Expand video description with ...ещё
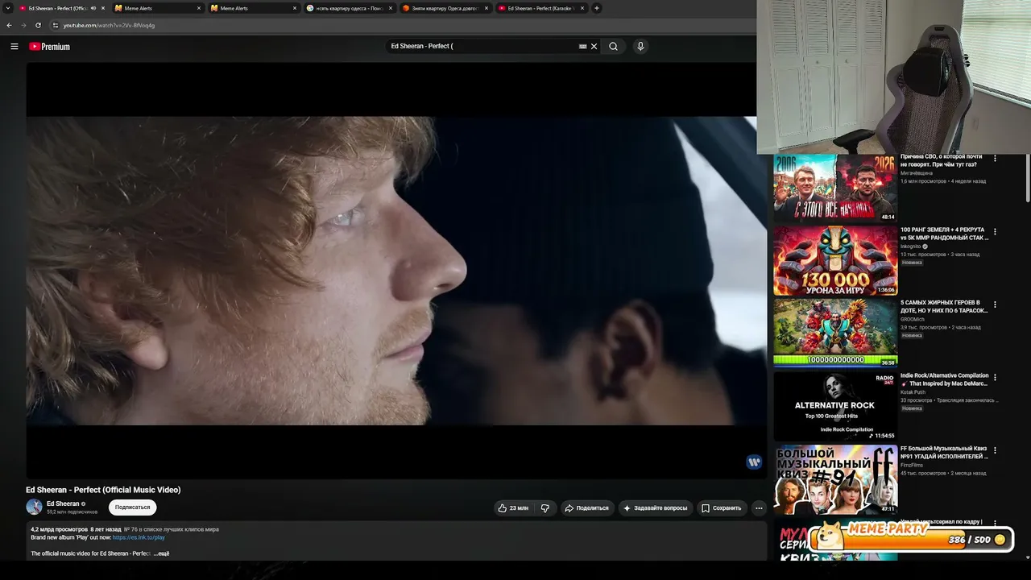 tap(161, 554)
